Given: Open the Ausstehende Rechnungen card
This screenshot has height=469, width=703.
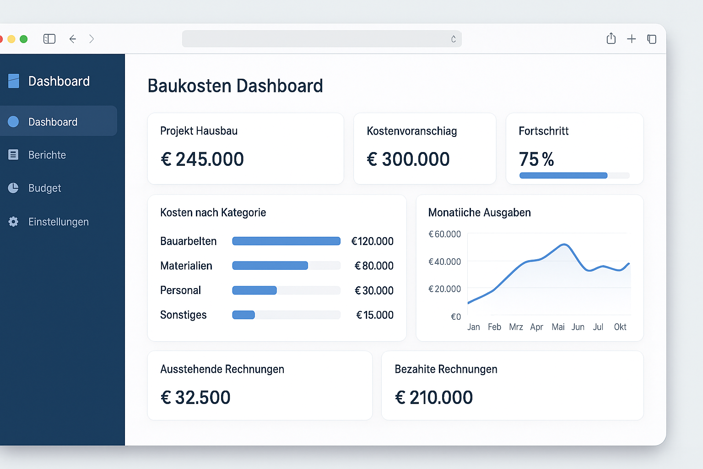Looking at the screenshot, I should tap(260, 385).
